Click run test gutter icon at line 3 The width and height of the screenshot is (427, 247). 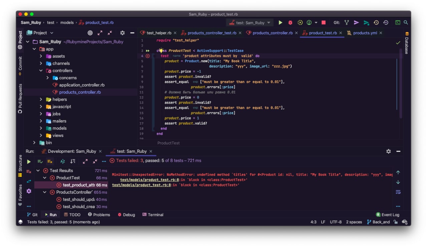coord(148,51)
